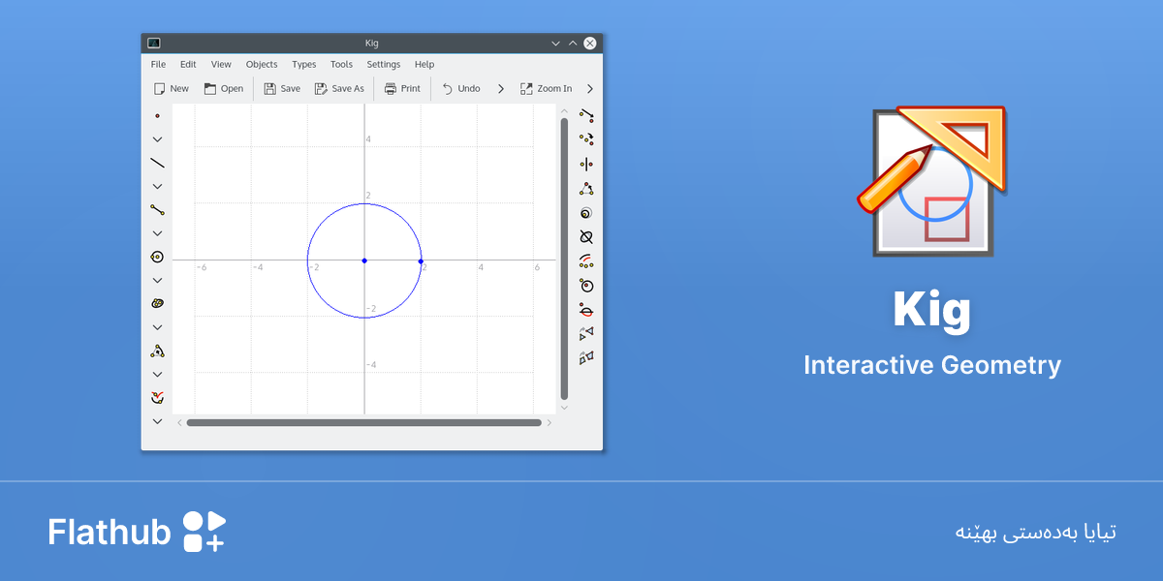The height and width of the screenshot is (581, 1163).
Task: Select the Triangle polygon tool icon
Action: (157, 351)
